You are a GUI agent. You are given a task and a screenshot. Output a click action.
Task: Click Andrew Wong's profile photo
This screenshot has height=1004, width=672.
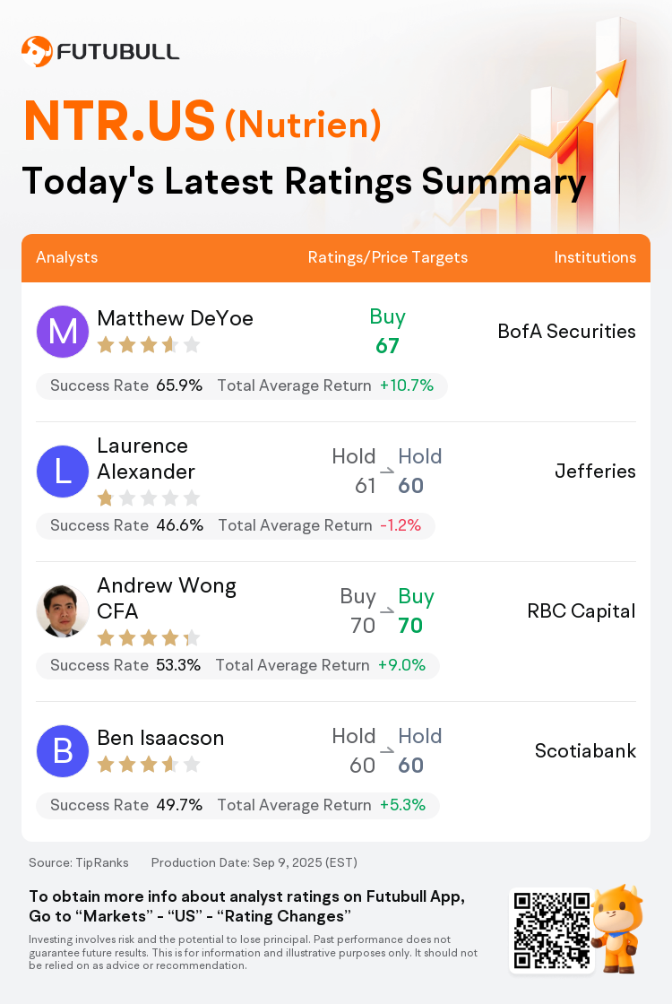[62, 610]
